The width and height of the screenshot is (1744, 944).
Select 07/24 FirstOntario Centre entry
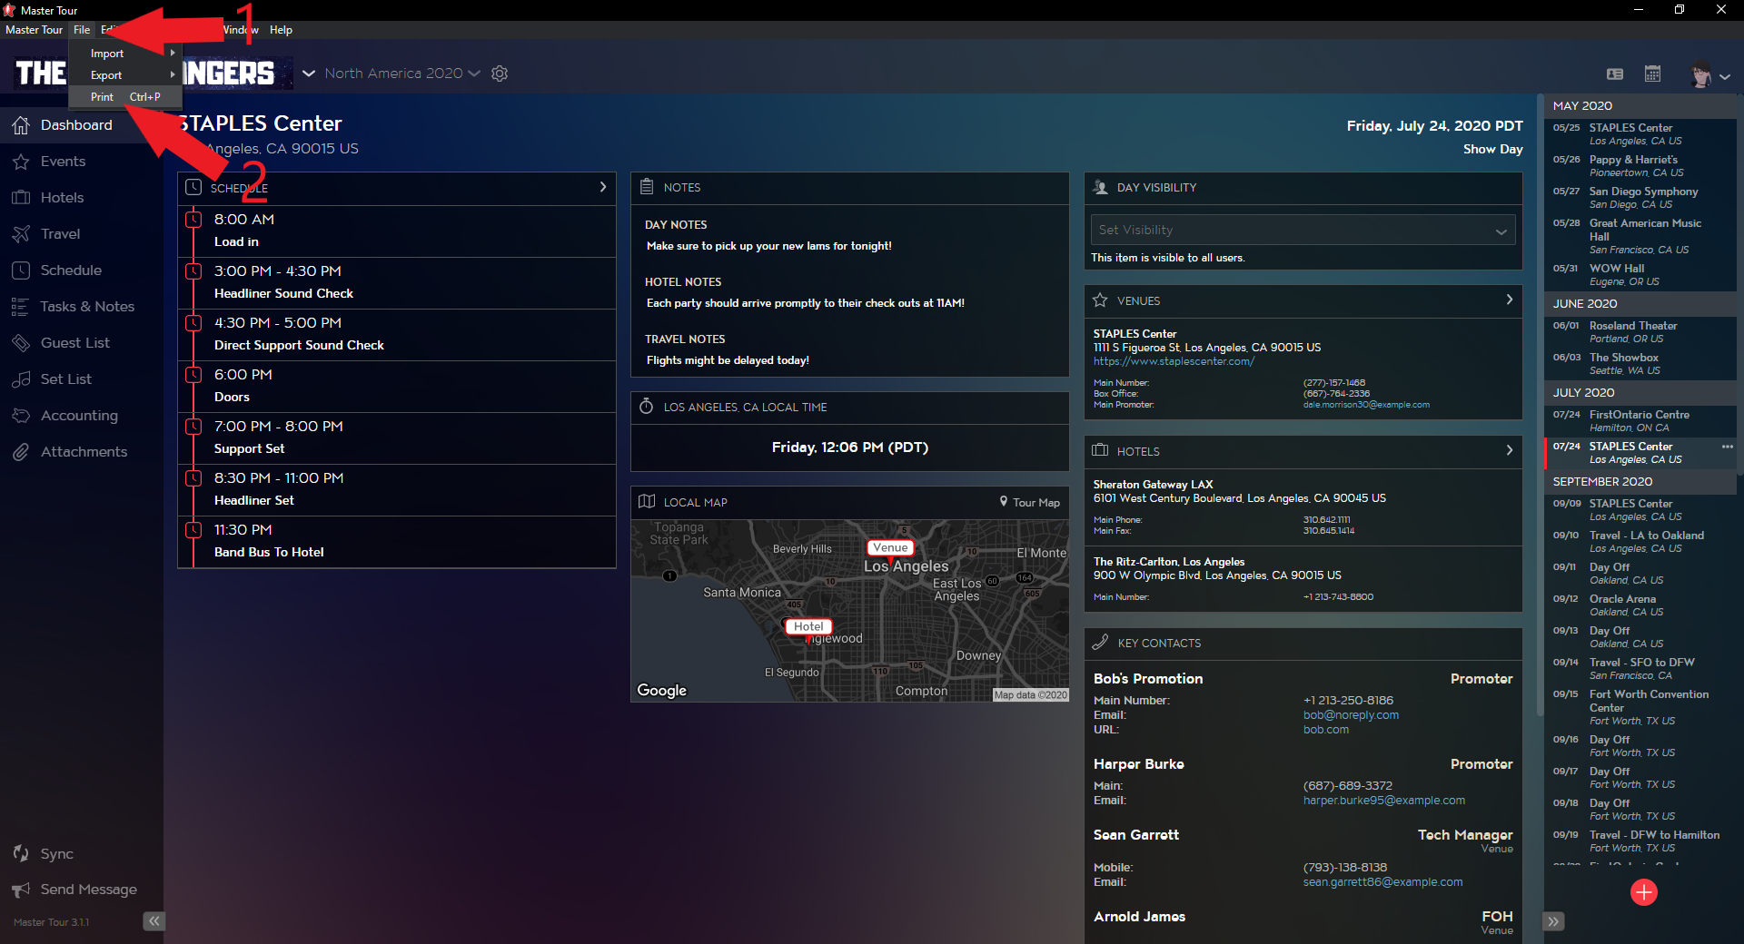click(x=1640, y=421)
